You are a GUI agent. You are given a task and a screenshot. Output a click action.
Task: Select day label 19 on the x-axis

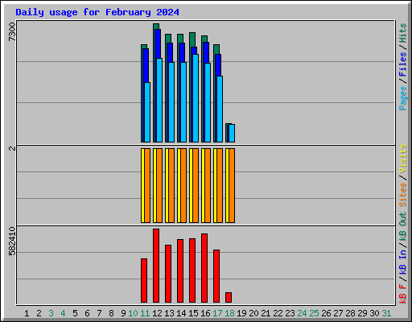(x=241, y=313)
